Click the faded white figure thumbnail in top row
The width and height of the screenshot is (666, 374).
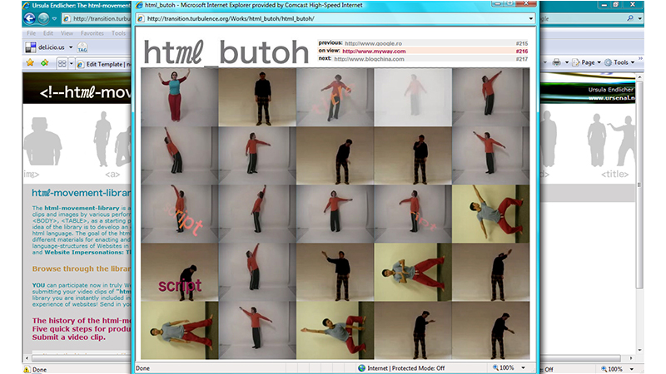[x=413, y=97]
